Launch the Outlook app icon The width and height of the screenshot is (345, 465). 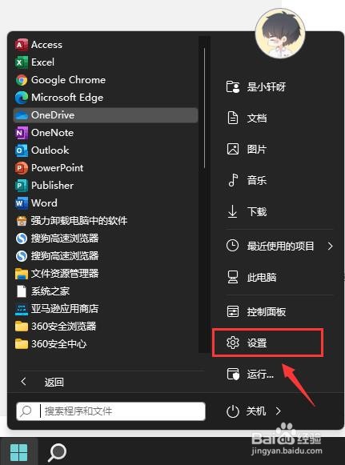pyautogui.click(x=22, y=150)
